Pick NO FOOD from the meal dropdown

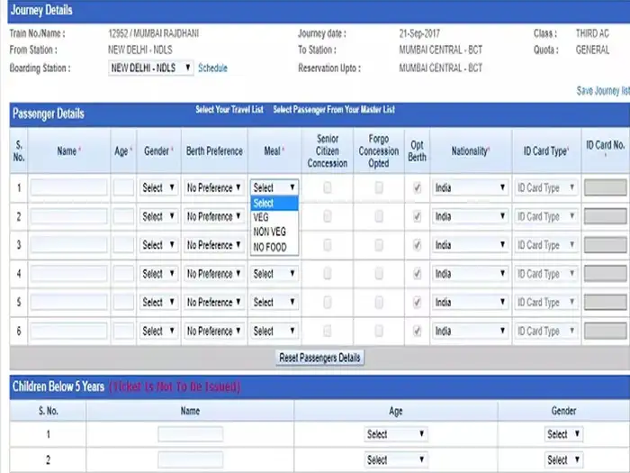(269, 246)
